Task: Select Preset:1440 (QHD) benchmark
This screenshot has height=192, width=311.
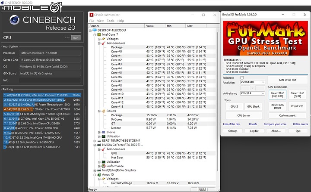Action: click(x=297, y=95)
